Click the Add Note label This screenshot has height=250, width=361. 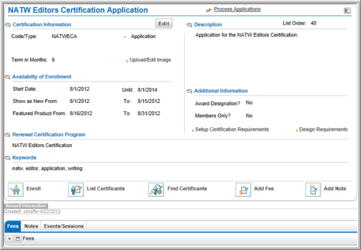click(335, 189)
